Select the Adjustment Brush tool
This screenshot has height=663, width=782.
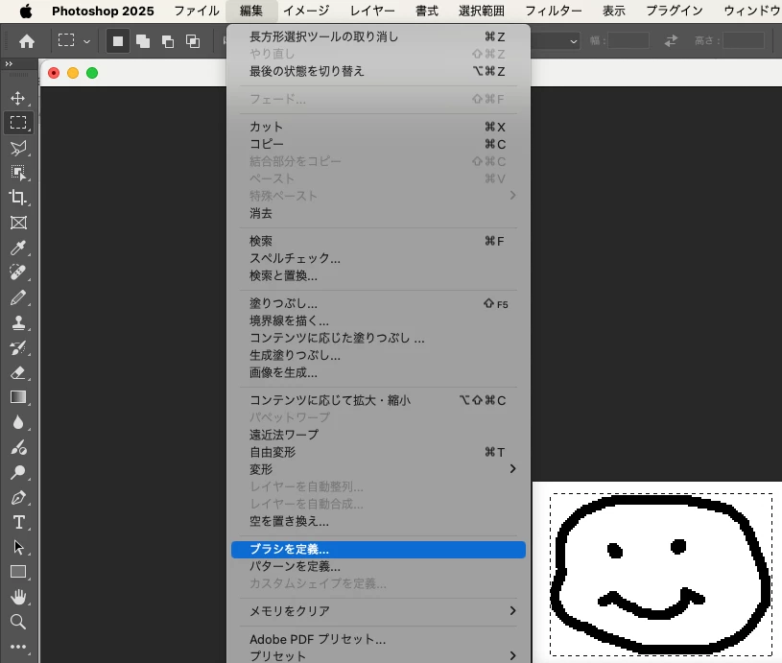(x=18, y=447)
